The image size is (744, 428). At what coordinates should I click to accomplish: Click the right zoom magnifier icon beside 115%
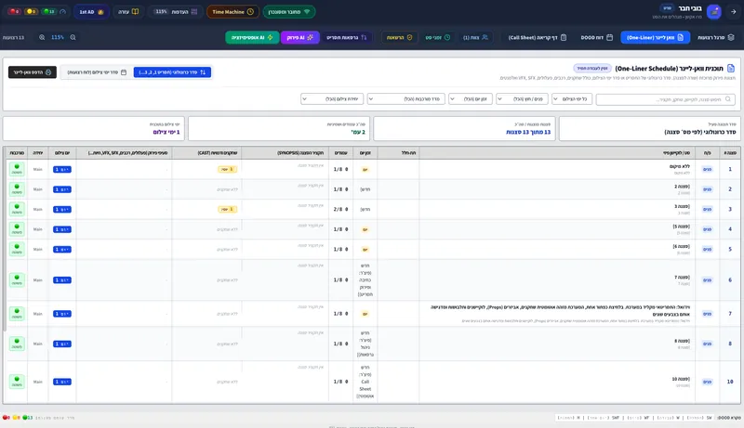(73, 37)
